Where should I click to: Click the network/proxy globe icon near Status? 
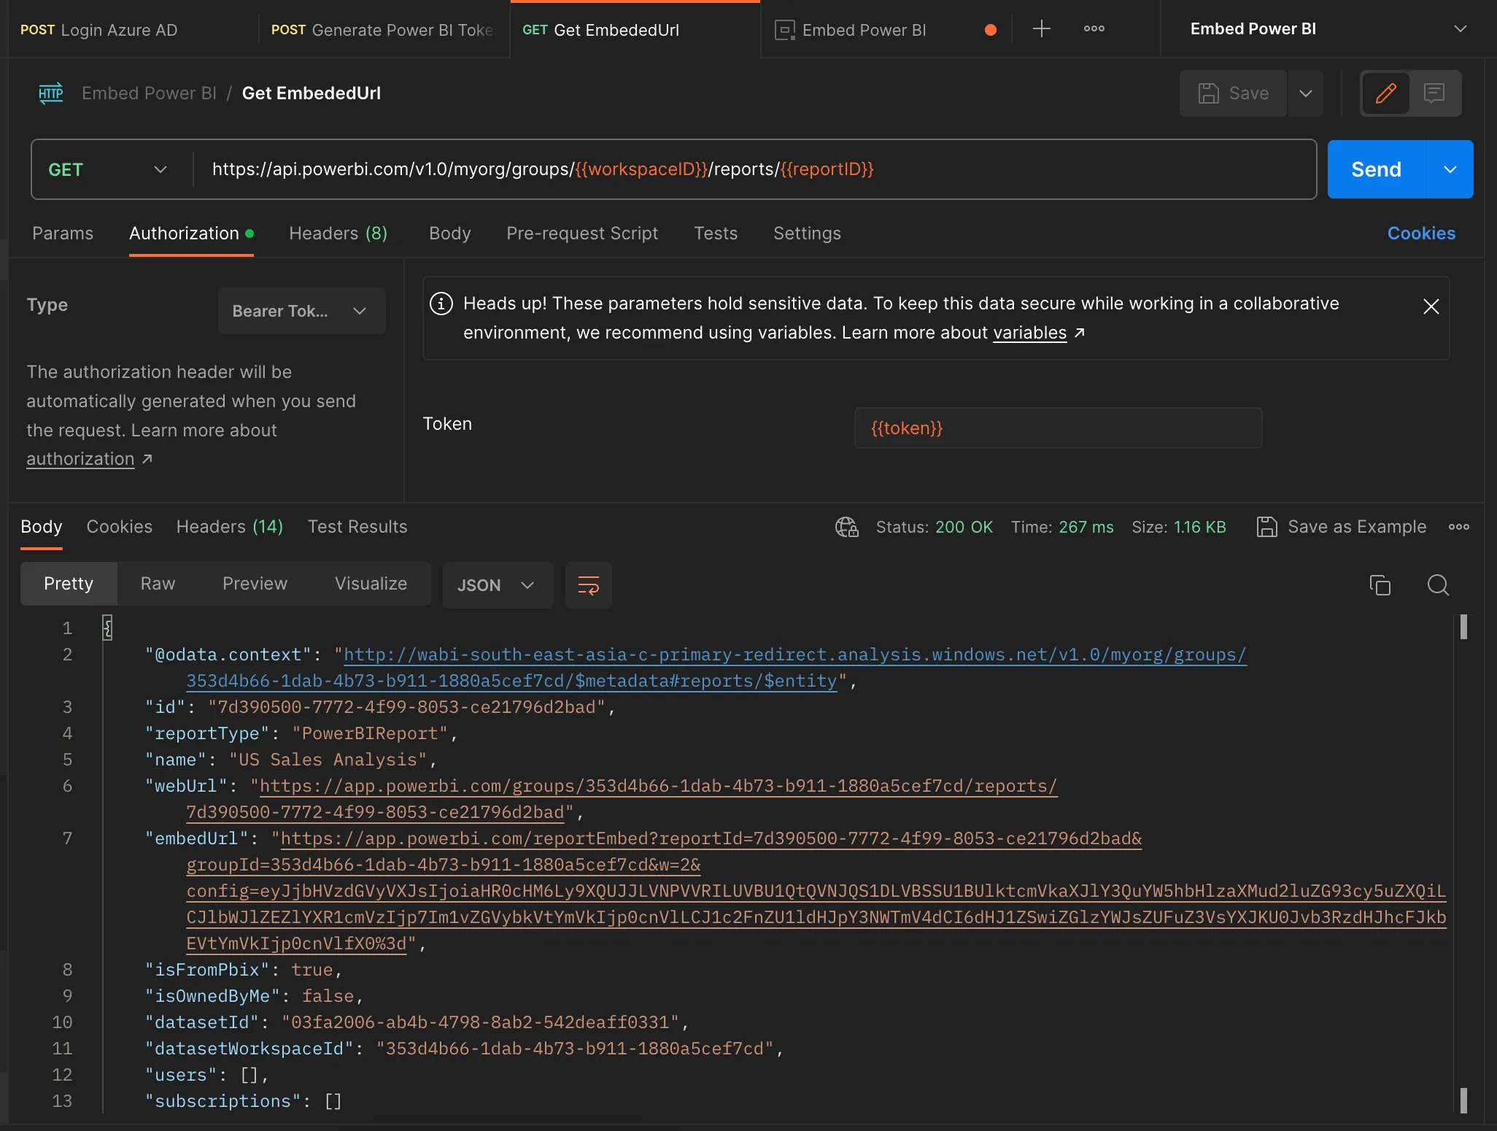tap(846, 527)
